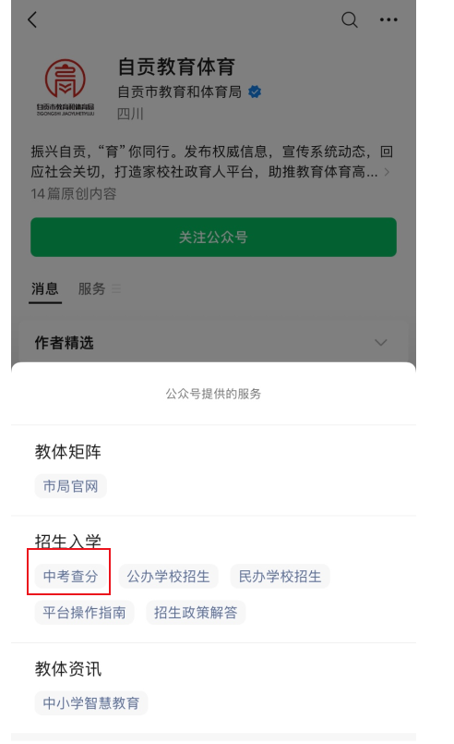Open 招生政策解答 service
This screenshot has width=454, height=744.
[196, 612]
